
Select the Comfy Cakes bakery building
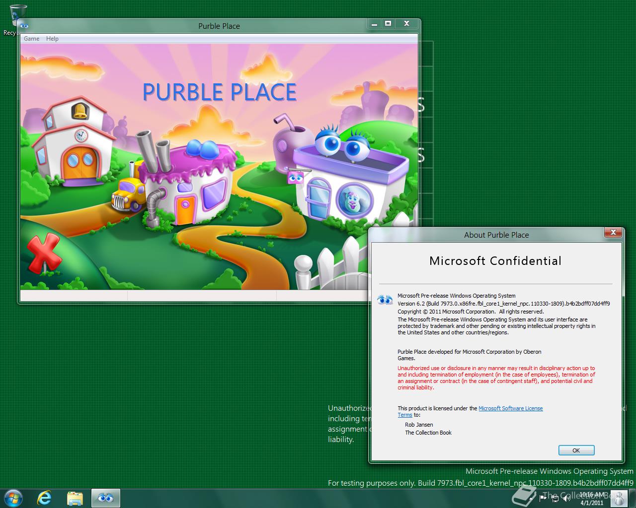[x=188, y=183]
